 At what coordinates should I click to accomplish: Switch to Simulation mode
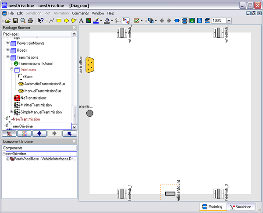[x=241, y=207]
